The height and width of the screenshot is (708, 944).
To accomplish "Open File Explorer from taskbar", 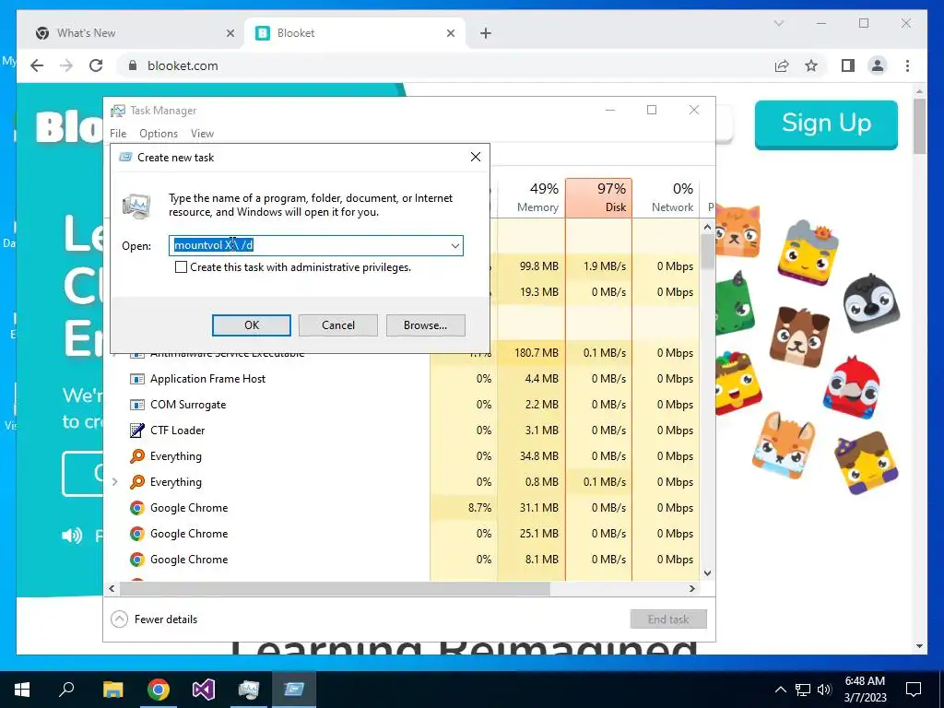I will (112, 690).
